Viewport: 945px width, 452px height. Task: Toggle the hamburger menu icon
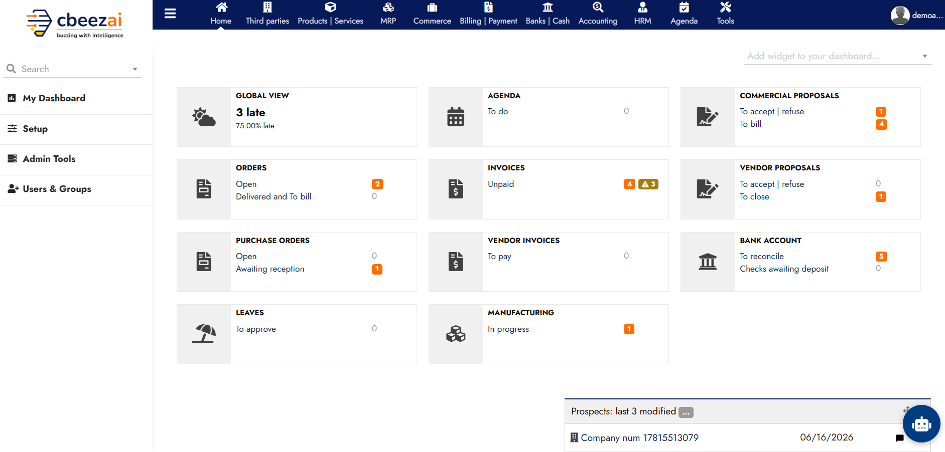(x=170, y=14)
